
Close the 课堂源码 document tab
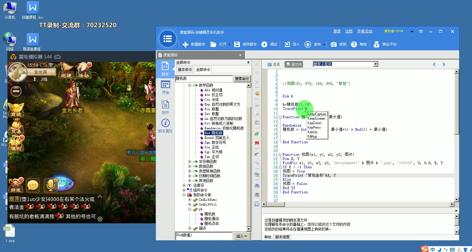click(x=240, y=55)
